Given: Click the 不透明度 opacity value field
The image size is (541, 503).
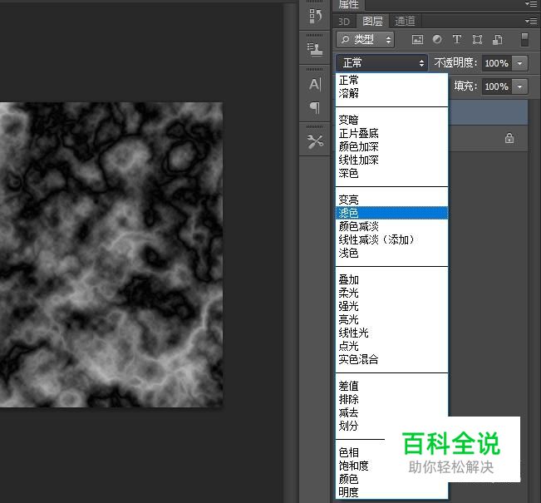Looking at the screenshot, I should click(x=496, y=63).
